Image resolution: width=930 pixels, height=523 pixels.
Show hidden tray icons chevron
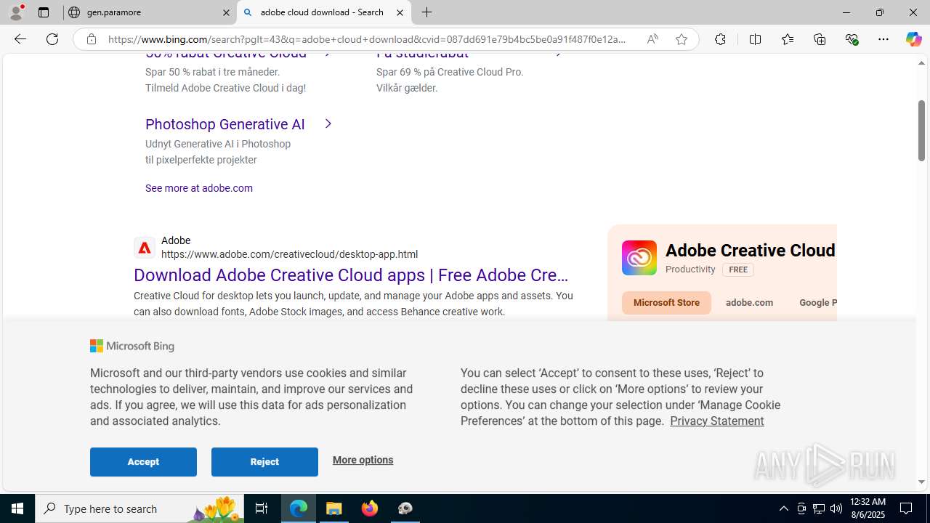[x=783, y=508]
